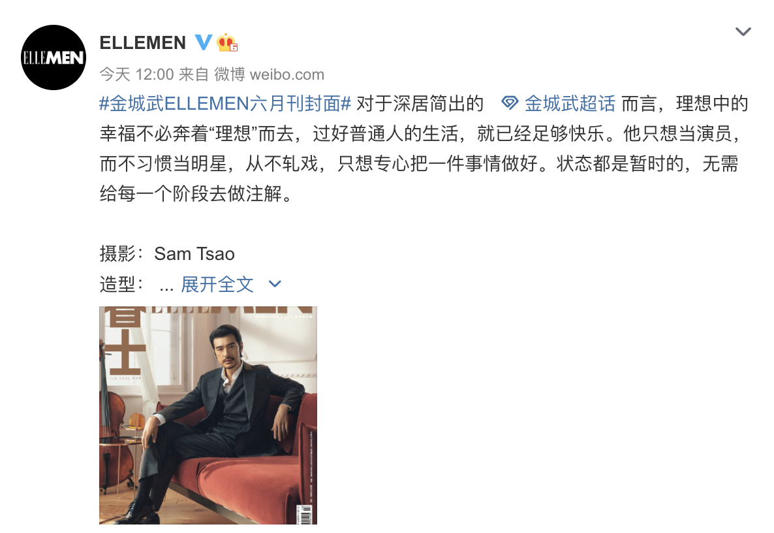Click the 今天 12:00 timestamp
The image size is (774, 533).
coord(137,74)
